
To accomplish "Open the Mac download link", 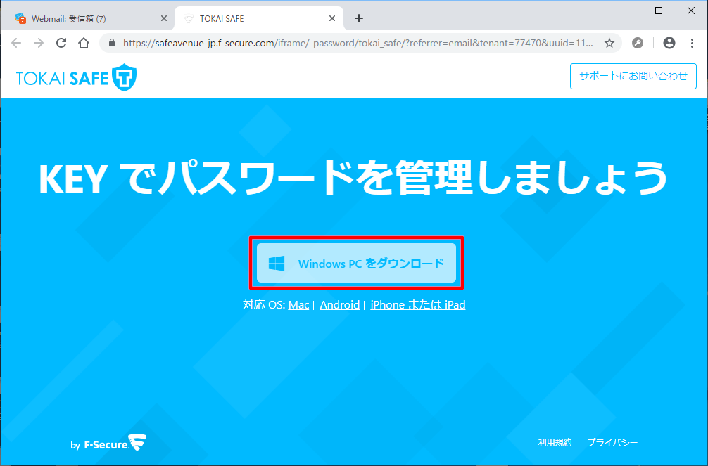I will click(x=298, y=305).
